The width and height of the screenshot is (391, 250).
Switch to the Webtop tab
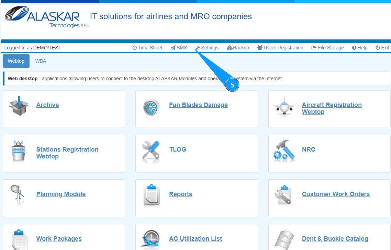click(16, 61)
